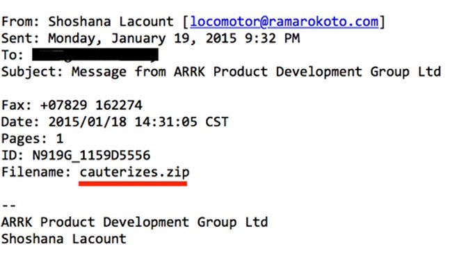
Task: Click the ARRK Product Development Group Ltd signature line
Action: [134, 223]
